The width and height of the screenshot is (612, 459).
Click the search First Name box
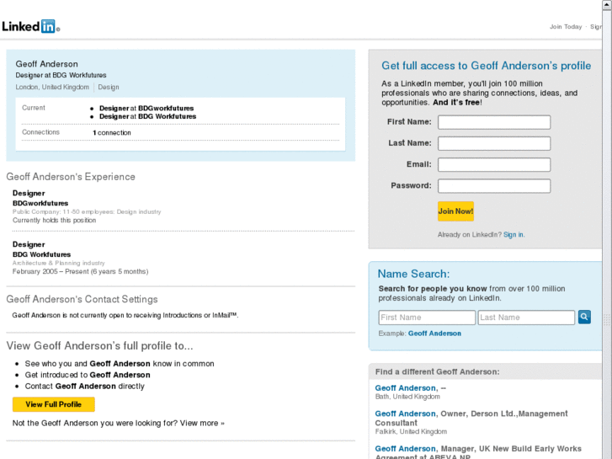[427, 318]
